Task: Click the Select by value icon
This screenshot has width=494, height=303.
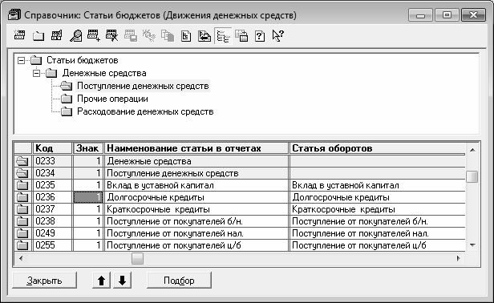Action: [x=204, y=36]
